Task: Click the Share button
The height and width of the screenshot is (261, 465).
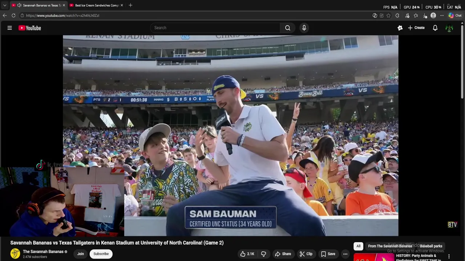Action: 283,254
